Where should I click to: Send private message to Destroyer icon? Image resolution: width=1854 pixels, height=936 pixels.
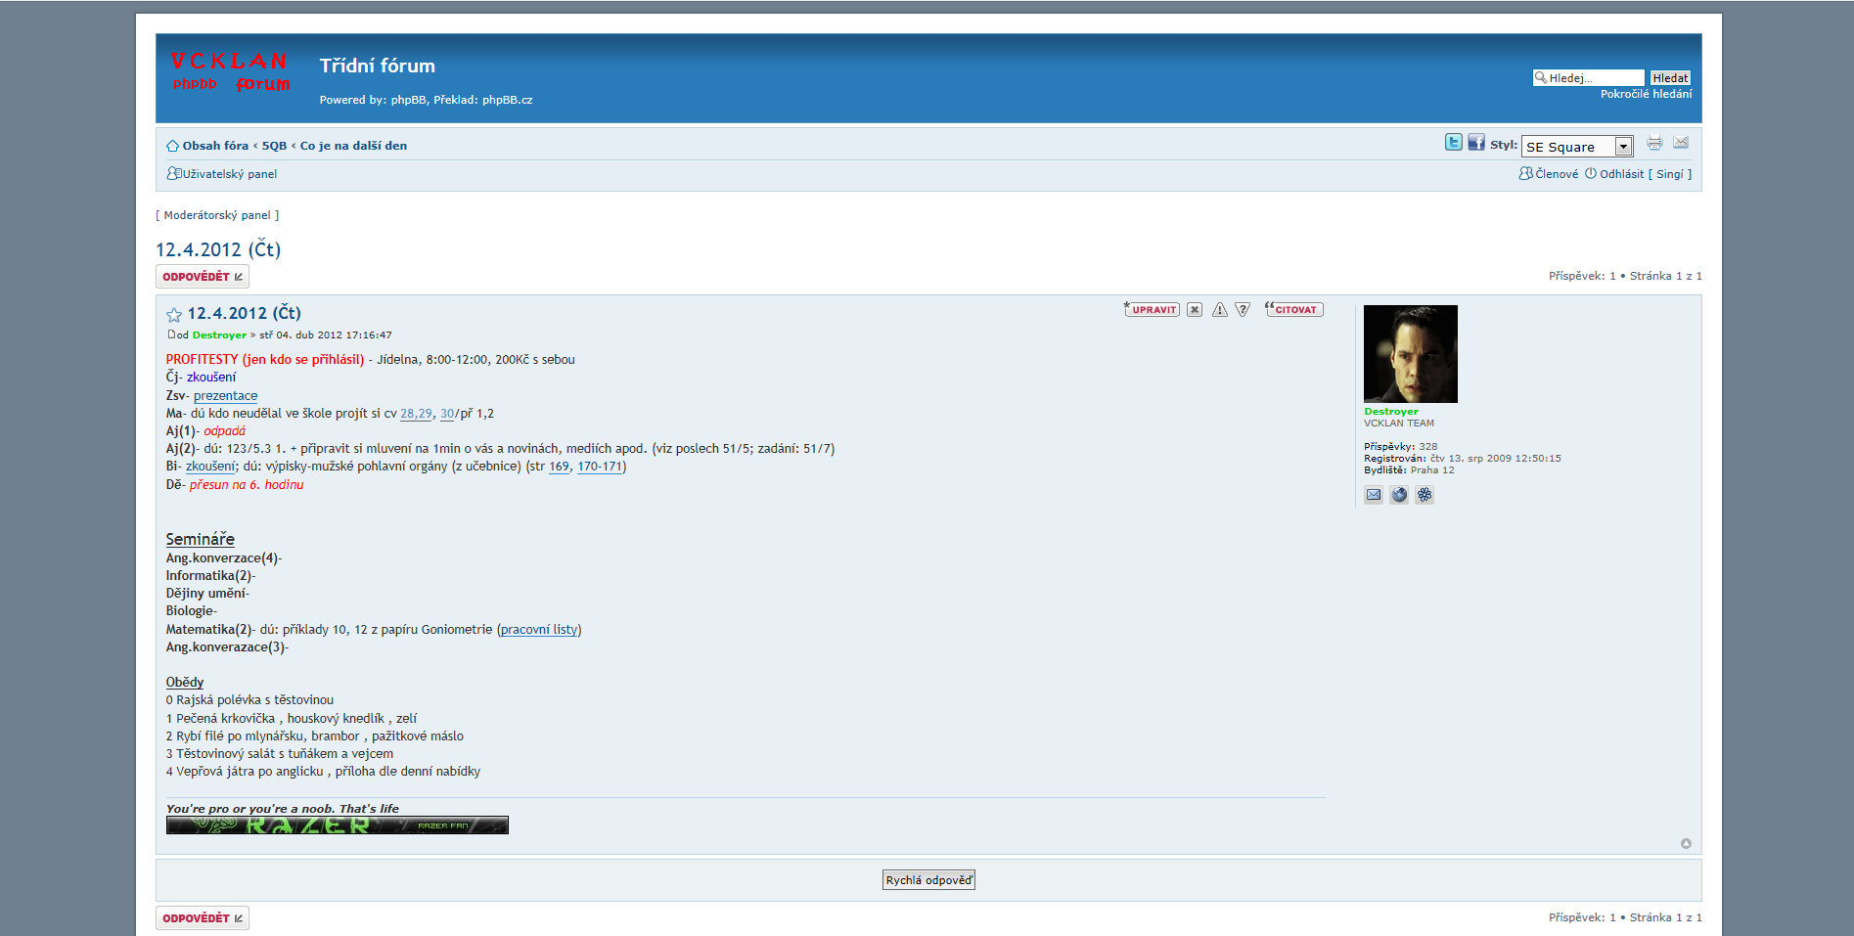click(1374, 495)
